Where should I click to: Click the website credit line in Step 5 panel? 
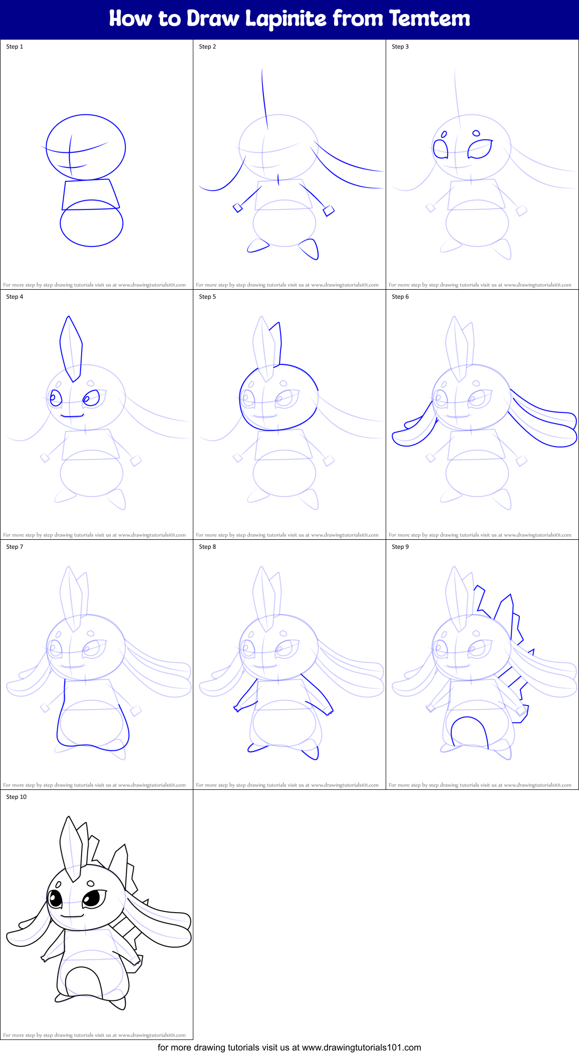click(287, 535)
